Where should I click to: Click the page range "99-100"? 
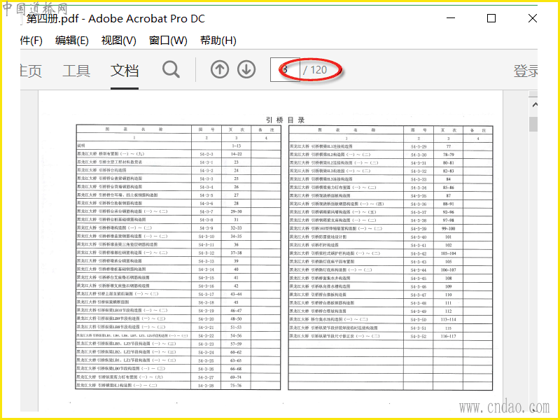click(x=449, y=229)
